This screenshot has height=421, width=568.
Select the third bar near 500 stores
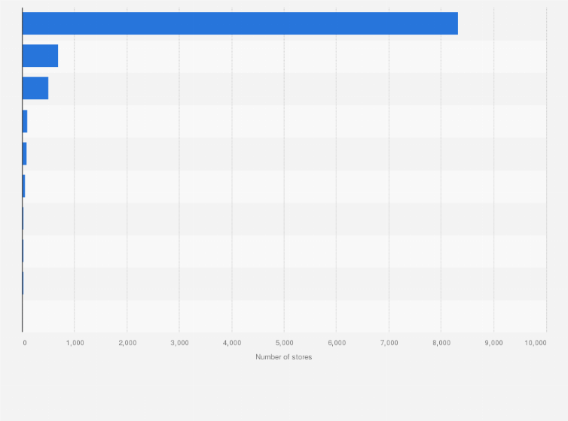(35, 88)
